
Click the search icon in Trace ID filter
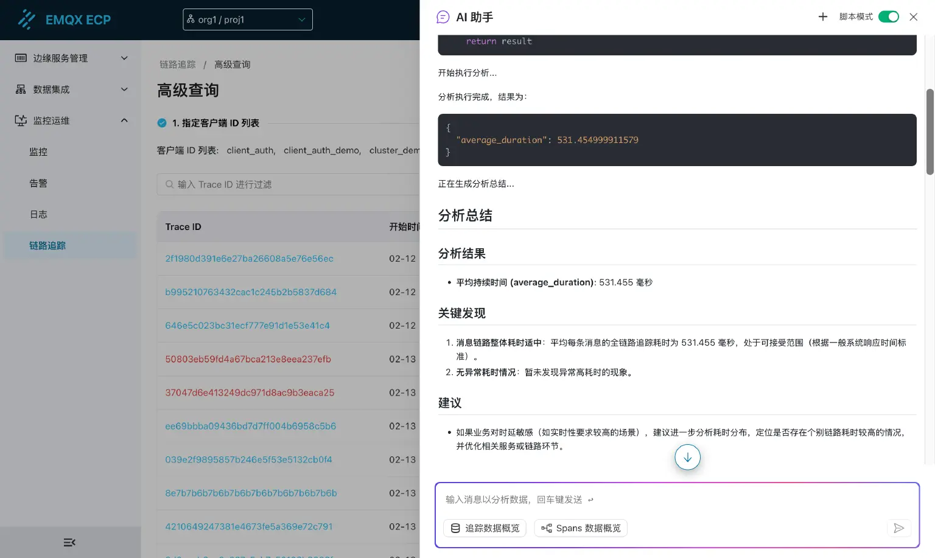pyautogui.click(x=169, y=184)
